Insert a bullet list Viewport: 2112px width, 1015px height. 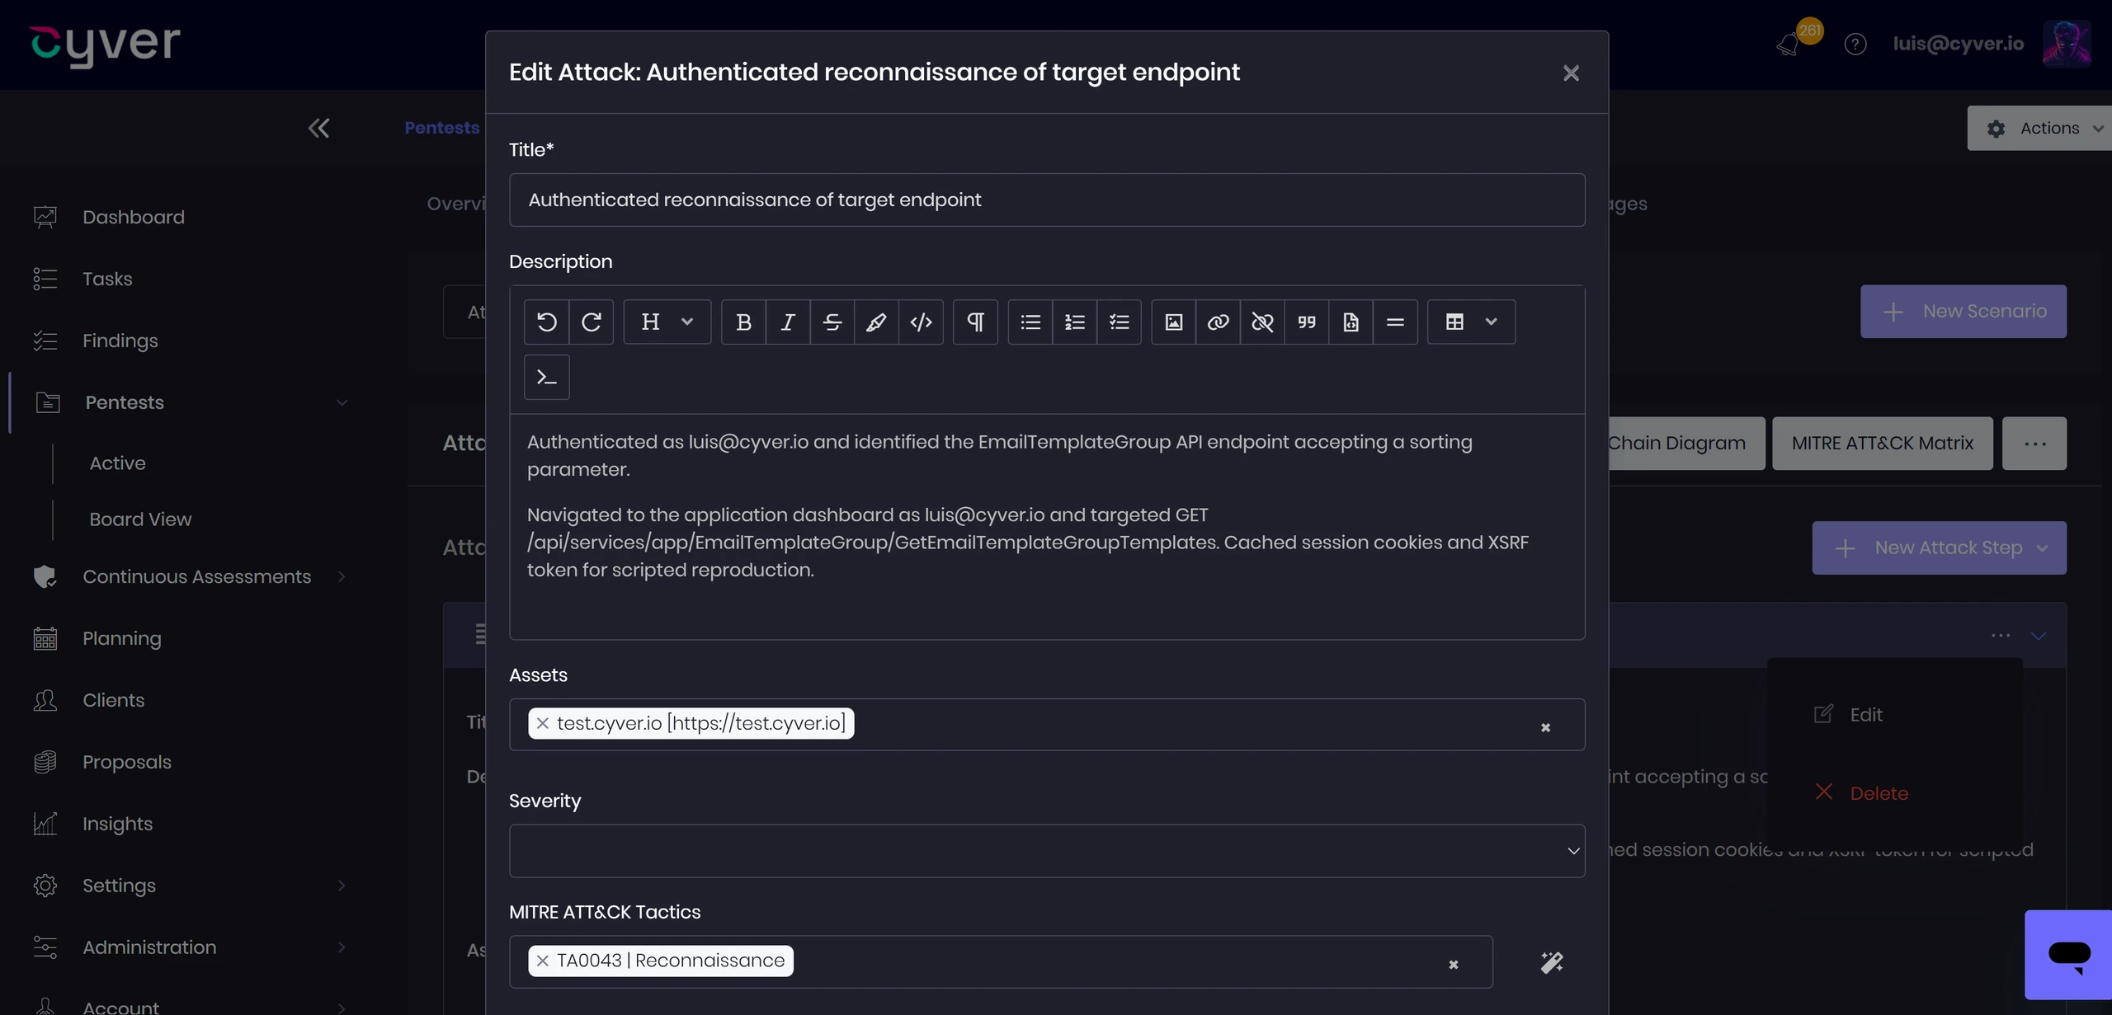tap(1030, 322)
